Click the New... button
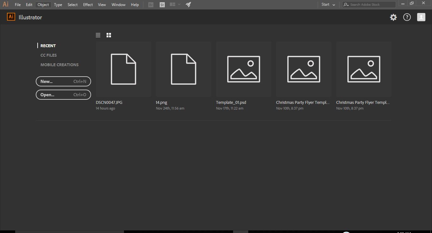The width and height of the screenshot is (432, 233). 63,81
